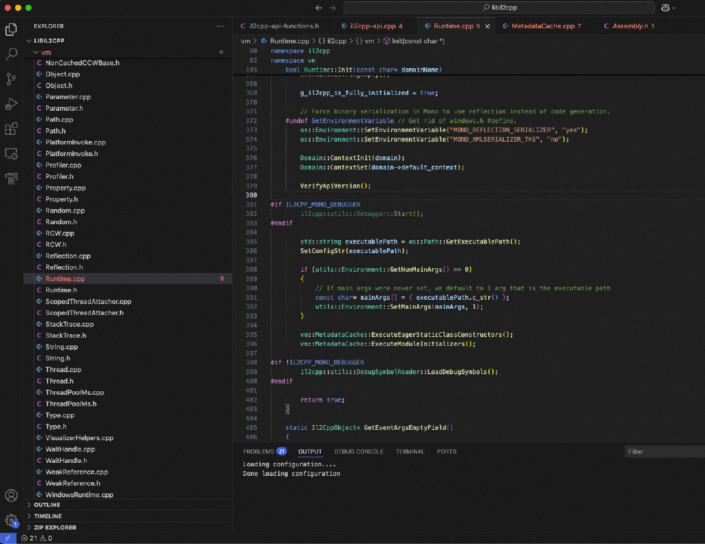Open Thread.cpp from the file list
This screenshot has width=705, height=544.
[63, 369]
